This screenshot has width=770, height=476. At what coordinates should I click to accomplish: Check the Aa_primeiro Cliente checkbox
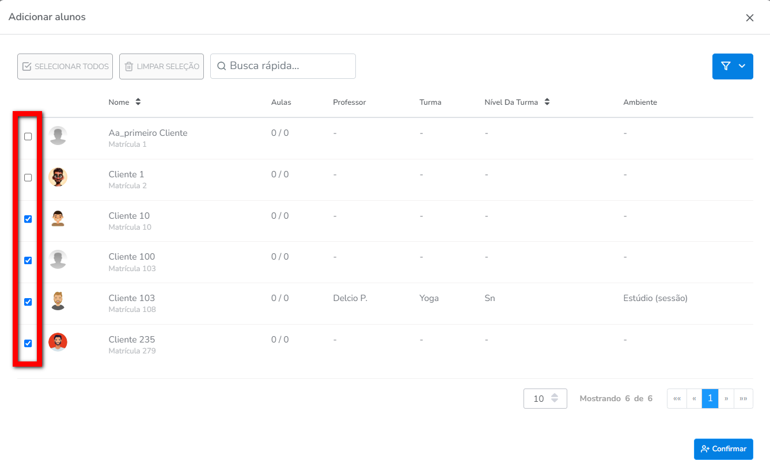pos(28,136)
